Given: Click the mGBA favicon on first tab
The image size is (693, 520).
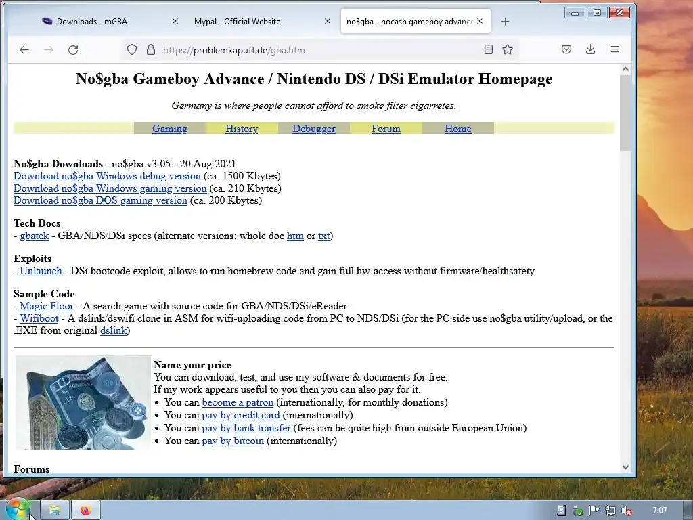Looking at the screenshot, I should (x=47, y=21).
